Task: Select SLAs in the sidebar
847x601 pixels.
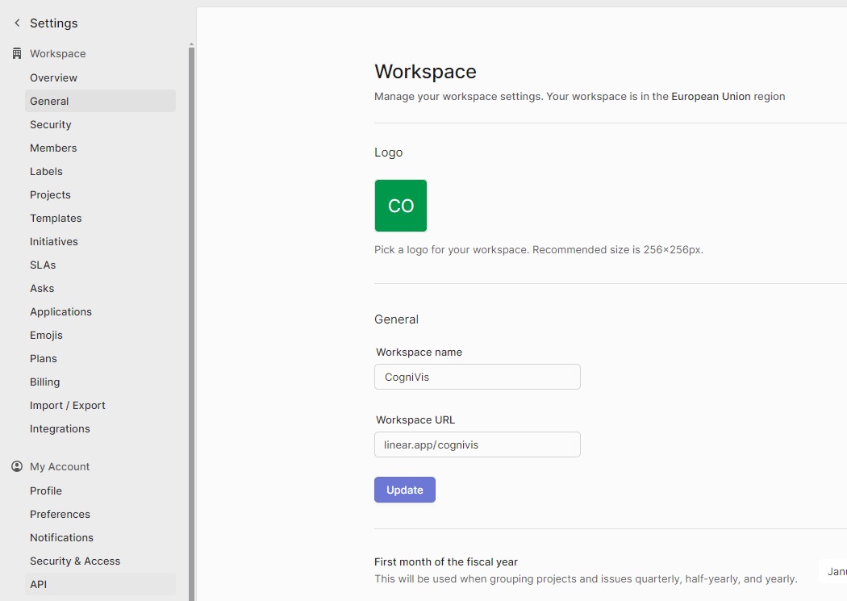Action: pos(43,265)
